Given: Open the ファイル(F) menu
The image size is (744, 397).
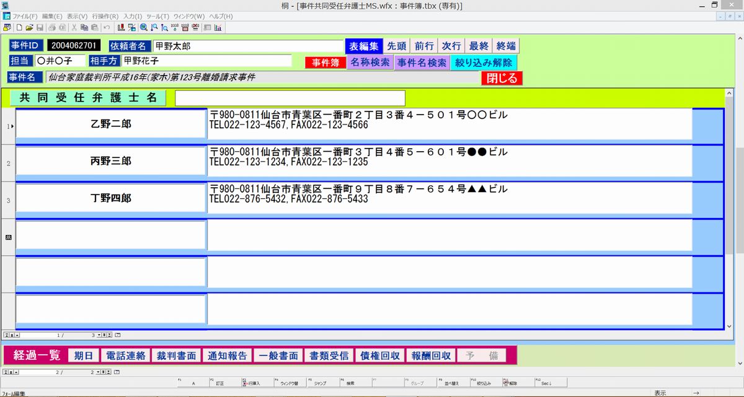Looking at the screenshot, I should (25, 16).
